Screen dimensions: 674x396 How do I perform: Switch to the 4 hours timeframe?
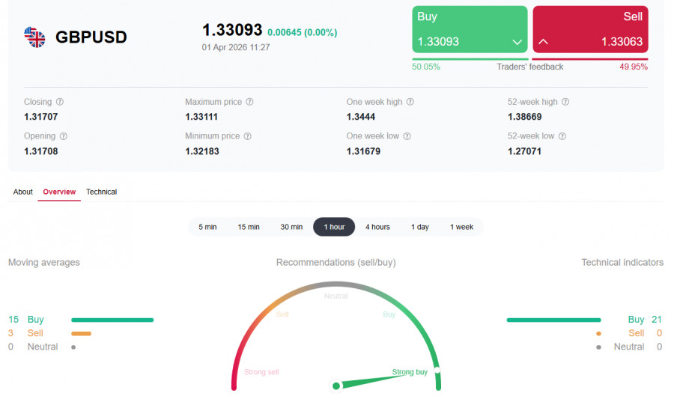[377, 227]
